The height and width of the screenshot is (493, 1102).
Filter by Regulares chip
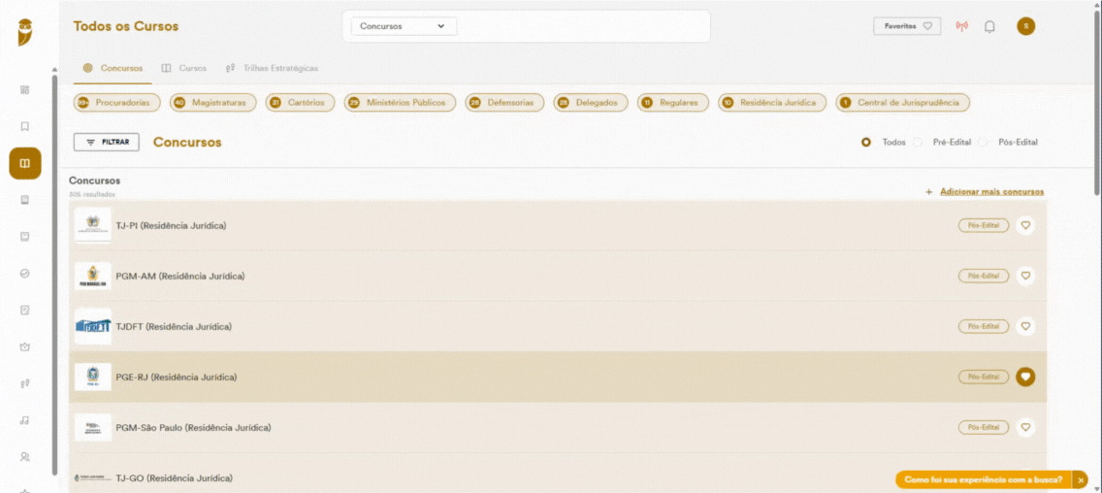pyautogui.click(x=672, y=103)
